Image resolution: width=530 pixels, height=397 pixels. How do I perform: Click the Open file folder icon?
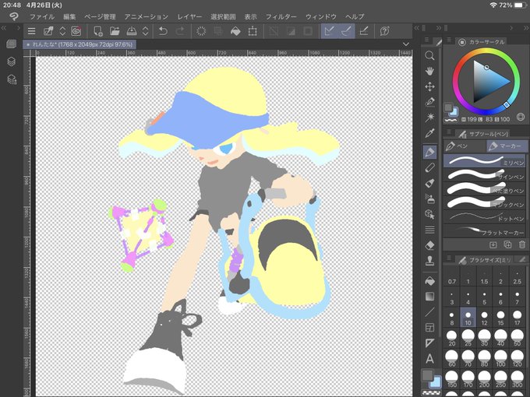coord(115,31)
